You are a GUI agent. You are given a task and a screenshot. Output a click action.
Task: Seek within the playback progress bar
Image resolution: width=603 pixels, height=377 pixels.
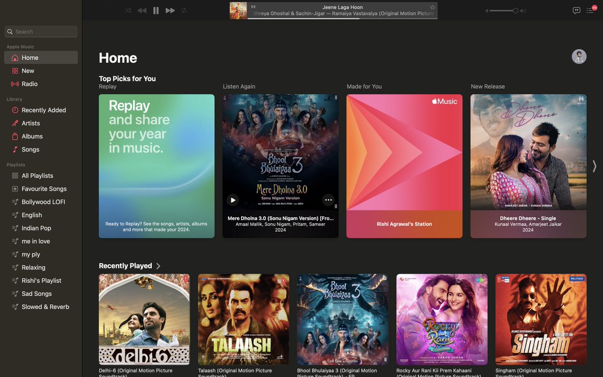[x=342, y=19]
